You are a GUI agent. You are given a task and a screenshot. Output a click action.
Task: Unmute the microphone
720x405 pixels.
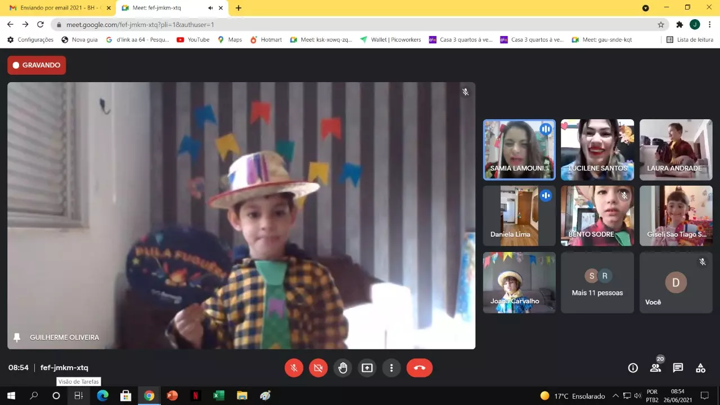point(294,368)
